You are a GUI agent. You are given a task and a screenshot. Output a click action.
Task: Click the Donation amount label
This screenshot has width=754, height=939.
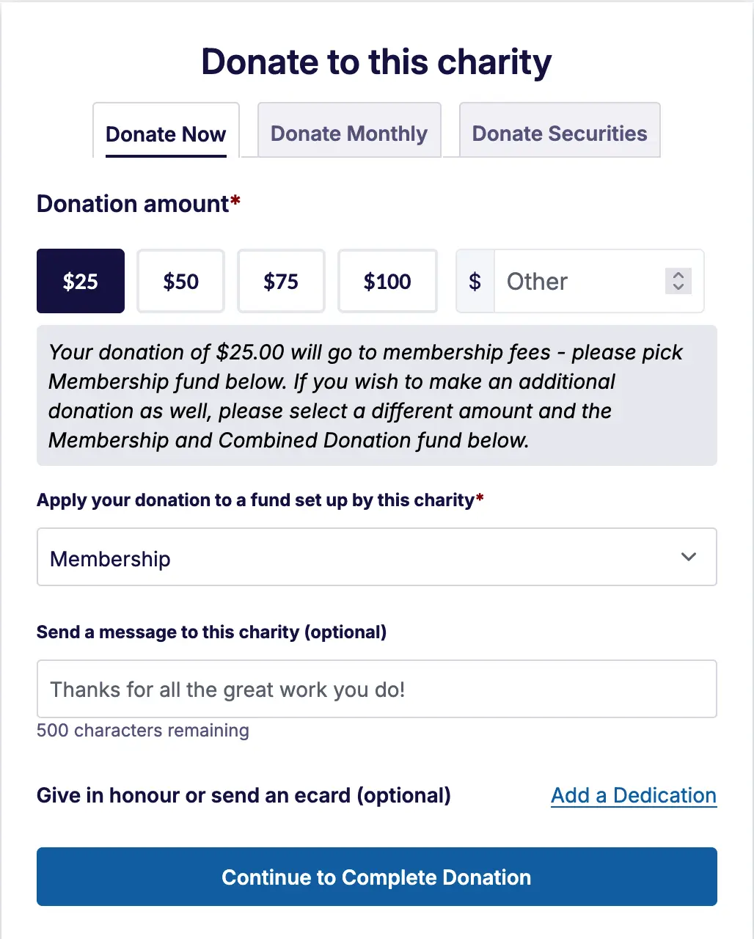[133, 203]
